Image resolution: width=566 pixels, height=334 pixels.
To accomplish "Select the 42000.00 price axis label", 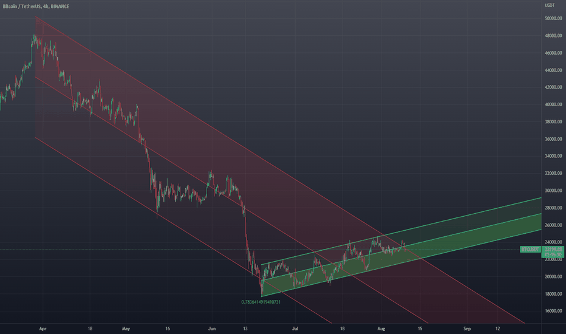I will [553, 87].
